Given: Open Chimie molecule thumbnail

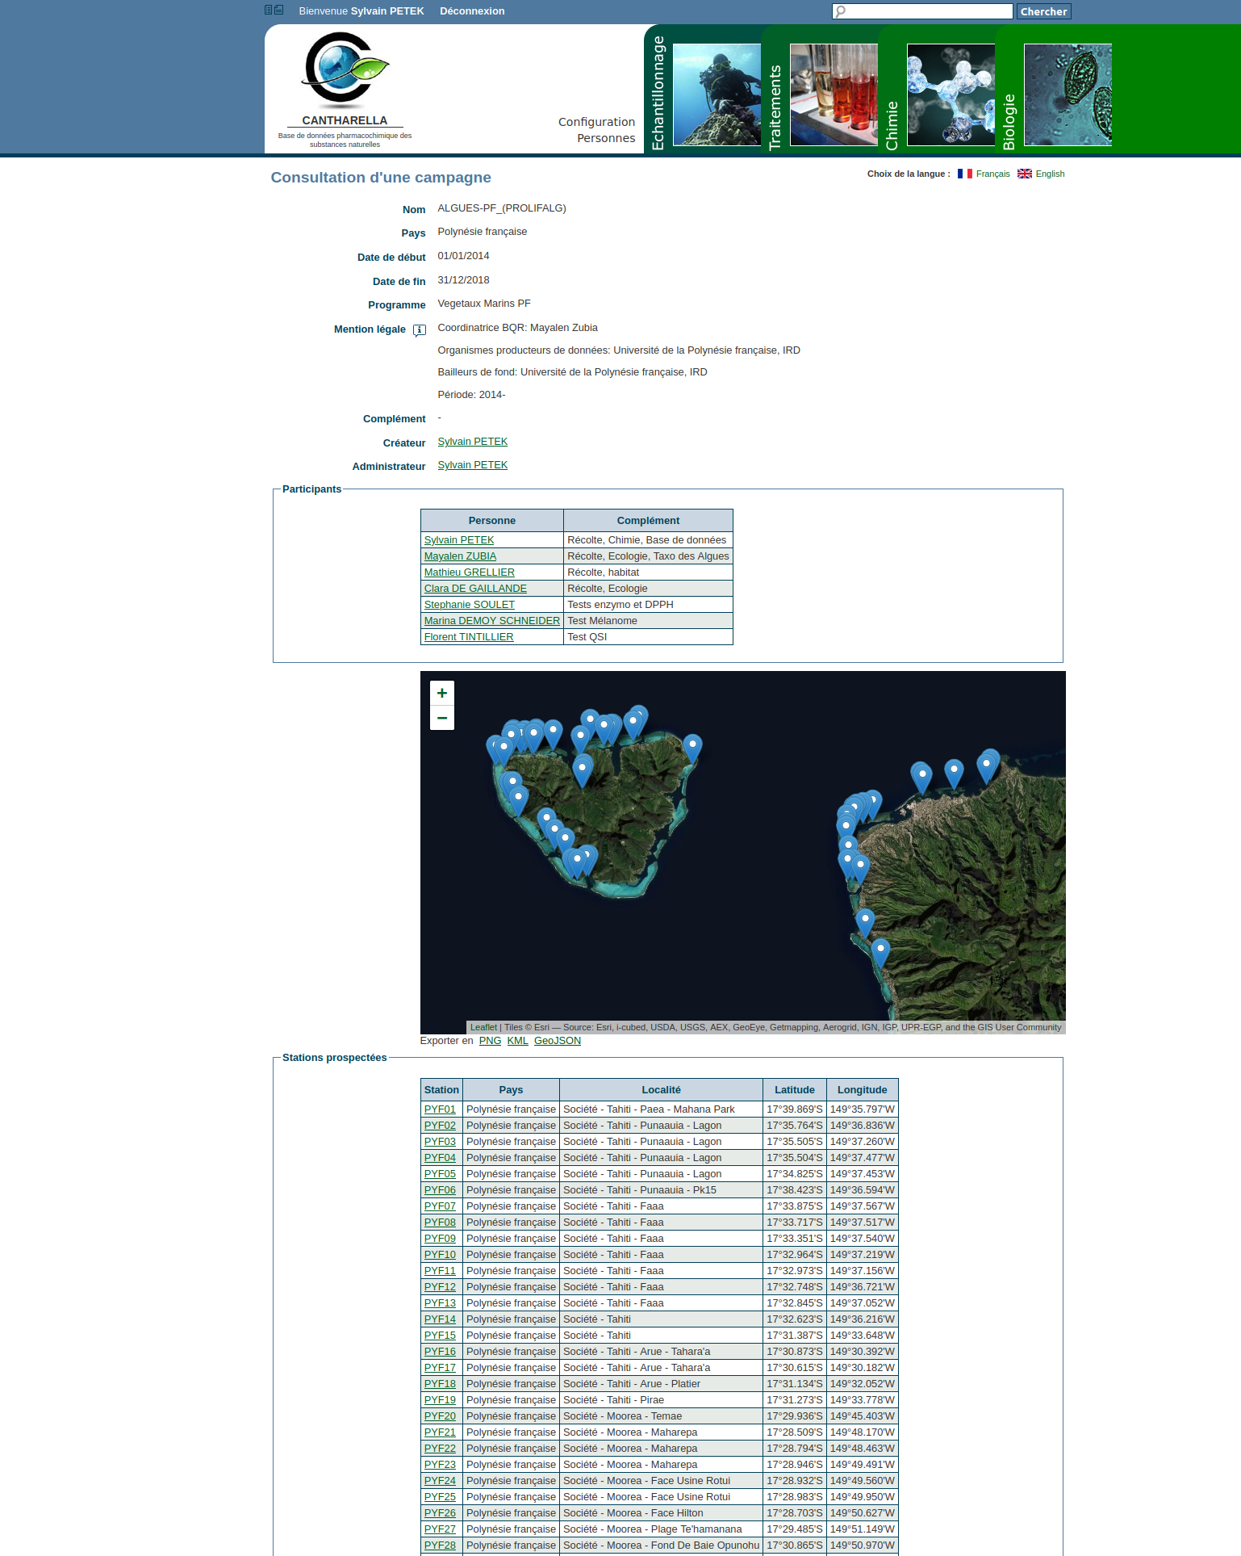Looking at the screenshot, I should tap(951, 94).
